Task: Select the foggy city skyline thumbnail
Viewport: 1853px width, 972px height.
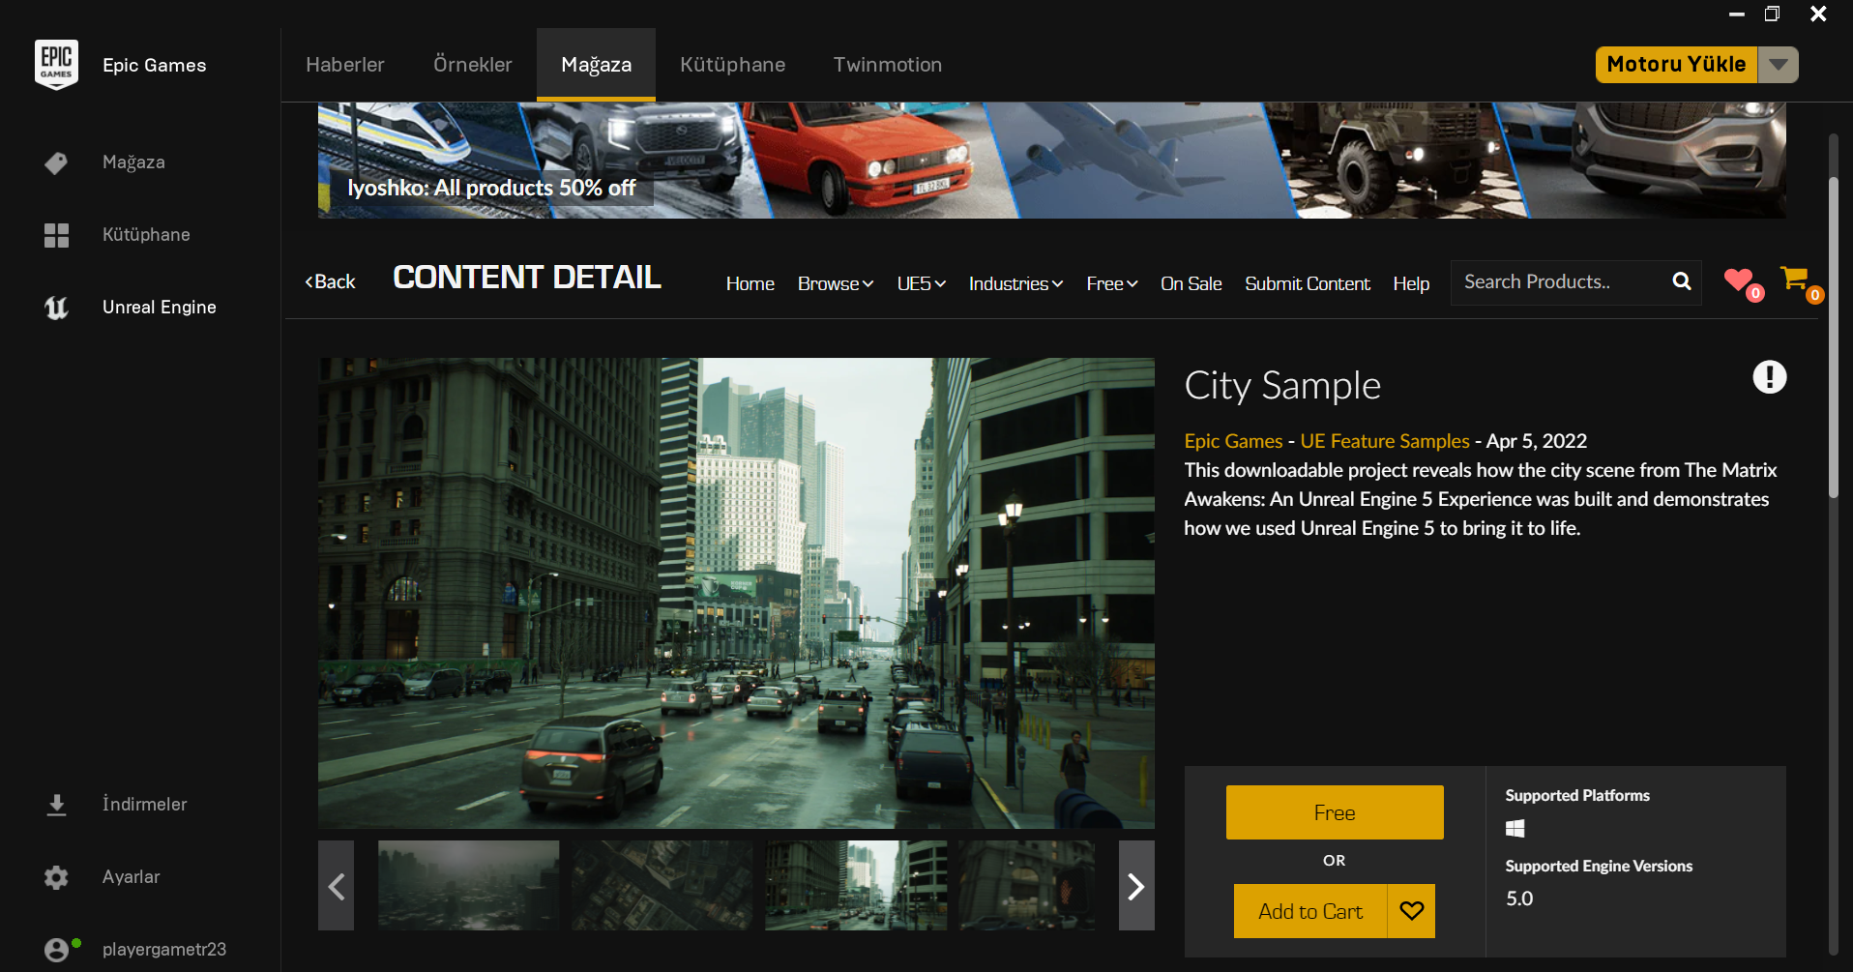Action: click(468, 885)
